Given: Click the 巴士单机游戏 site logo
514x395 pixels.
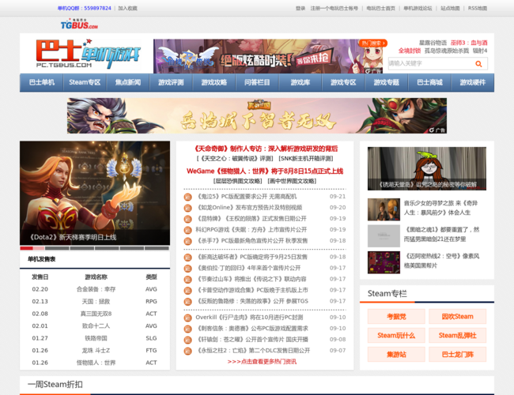Looking at the screenshot, I should click(89, 54).
